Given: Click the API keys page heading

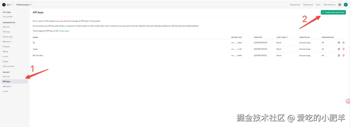Looking at the screenshot, I should point(38,13).
